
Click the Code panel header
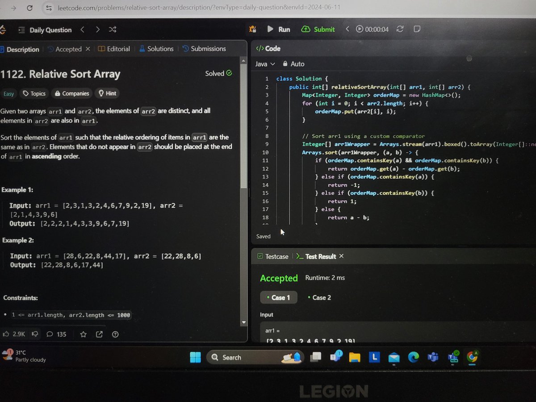pos(268,49)
